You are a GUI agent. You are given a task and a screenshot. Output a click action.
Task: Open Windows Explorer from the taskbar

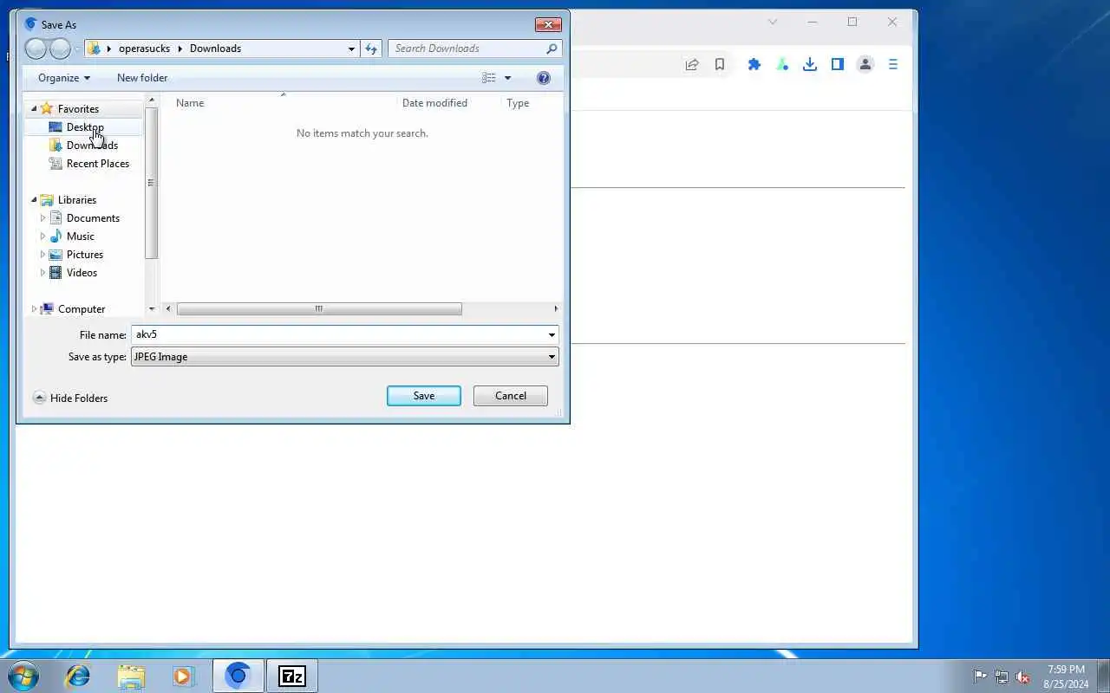[x=131, y=676]
